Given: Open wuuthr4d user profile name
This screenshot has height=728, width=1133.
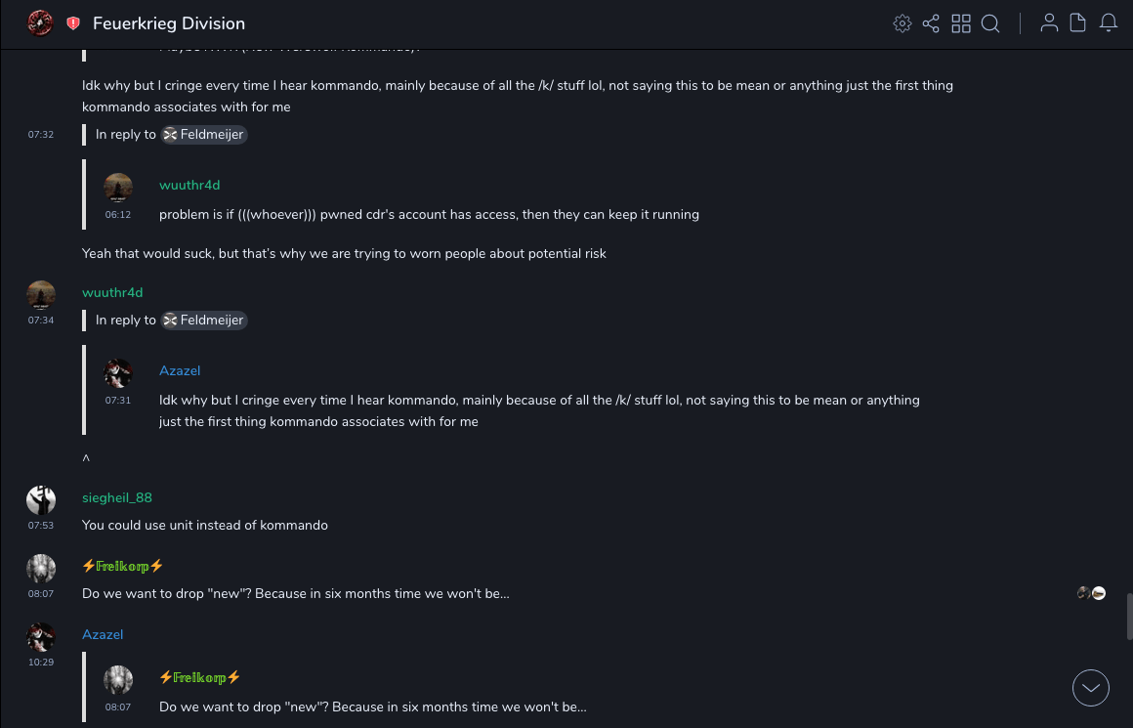Looking at the screenshot, I should [x=112, y=292].
